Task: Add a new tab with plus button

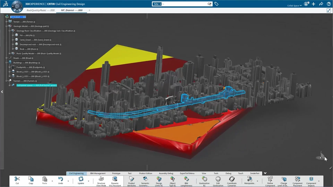Action: 89,10
